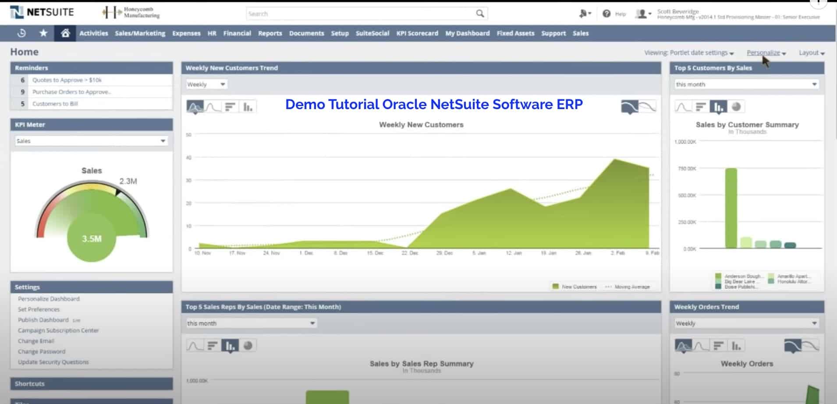Open the SuiteSocial menu
The width and height of the screenshot is (837, 404).
(x=372, y=33)
